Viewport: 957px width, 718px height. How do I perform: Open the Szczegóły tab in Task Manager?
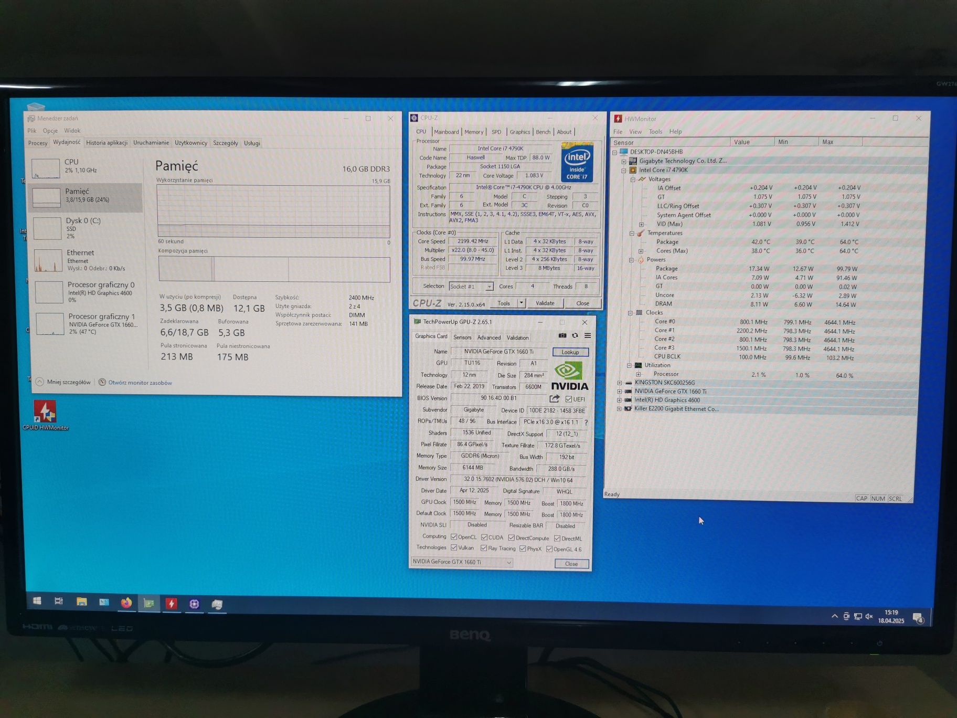coord(226,143)
